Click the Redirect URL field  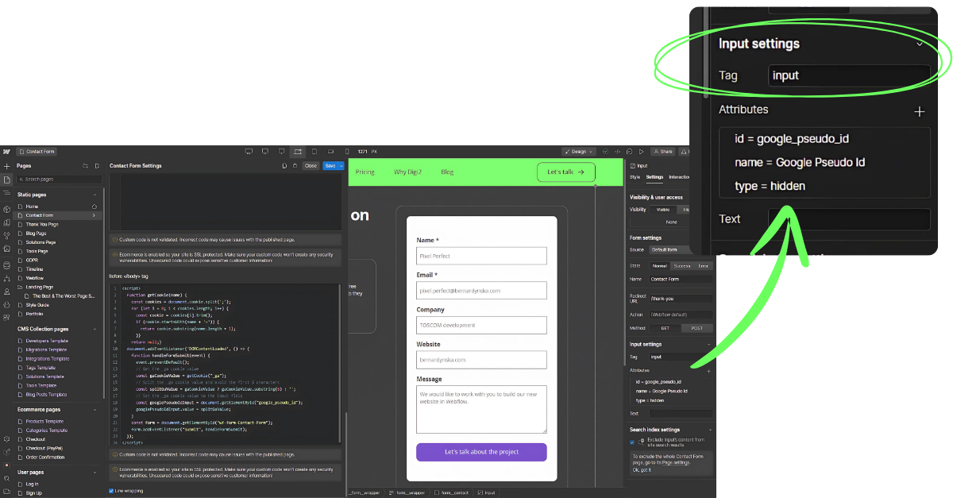681,299
